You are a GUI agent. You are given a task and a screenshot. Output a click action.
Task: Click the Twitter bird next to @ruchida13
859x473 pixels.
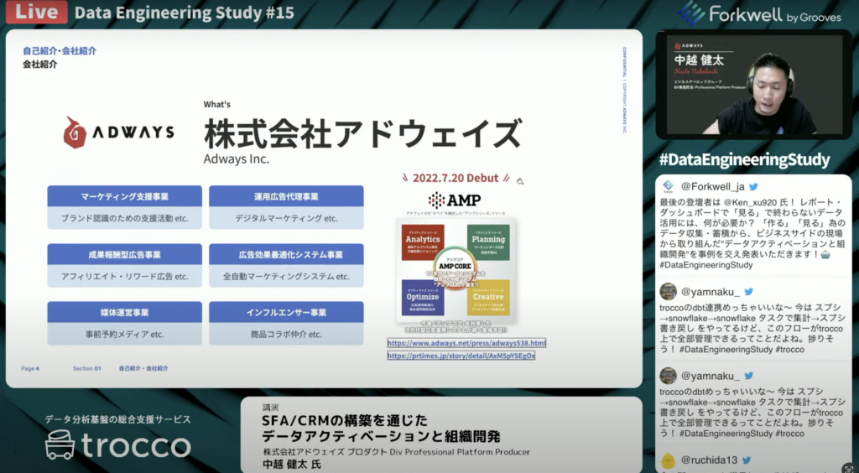pos(747,460)
